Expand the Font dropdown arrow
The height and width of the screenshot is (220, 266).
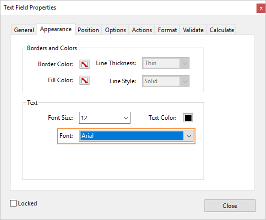189,136
